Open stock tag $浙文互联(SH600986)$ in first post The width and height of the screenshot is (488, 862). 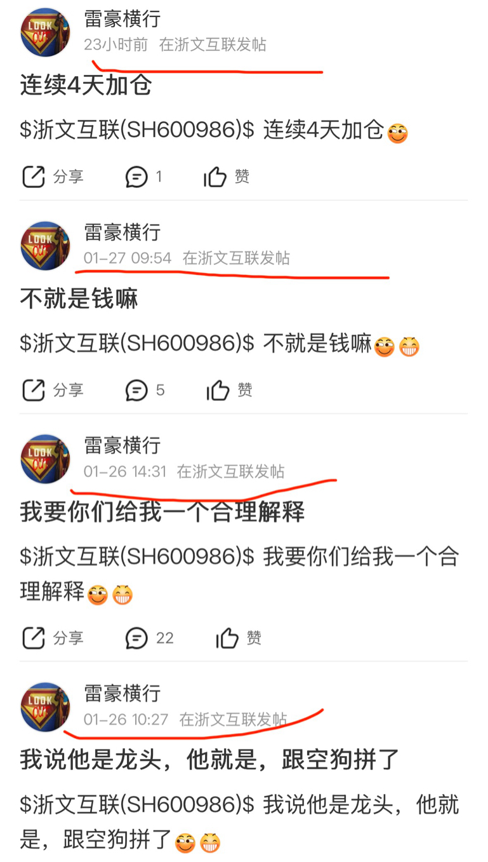click(137, 130)
